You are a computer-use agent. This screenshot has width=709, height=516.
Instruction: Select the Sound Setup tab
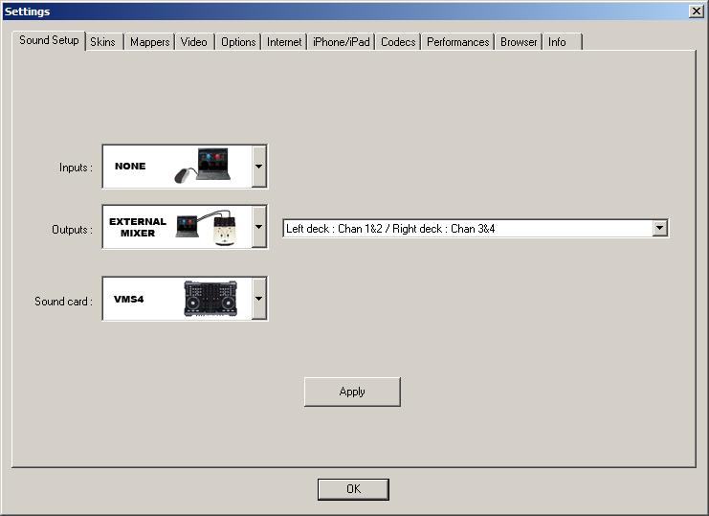pyautogui.click(x=49, y=40)
